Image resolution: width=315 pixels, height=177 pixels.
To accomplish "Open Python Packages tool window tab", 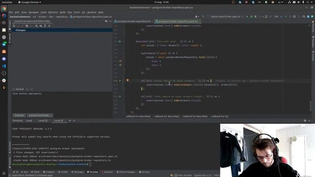I will click(126, 172).
